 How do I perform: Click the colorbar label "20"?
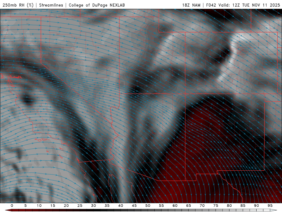pos(66,206)
